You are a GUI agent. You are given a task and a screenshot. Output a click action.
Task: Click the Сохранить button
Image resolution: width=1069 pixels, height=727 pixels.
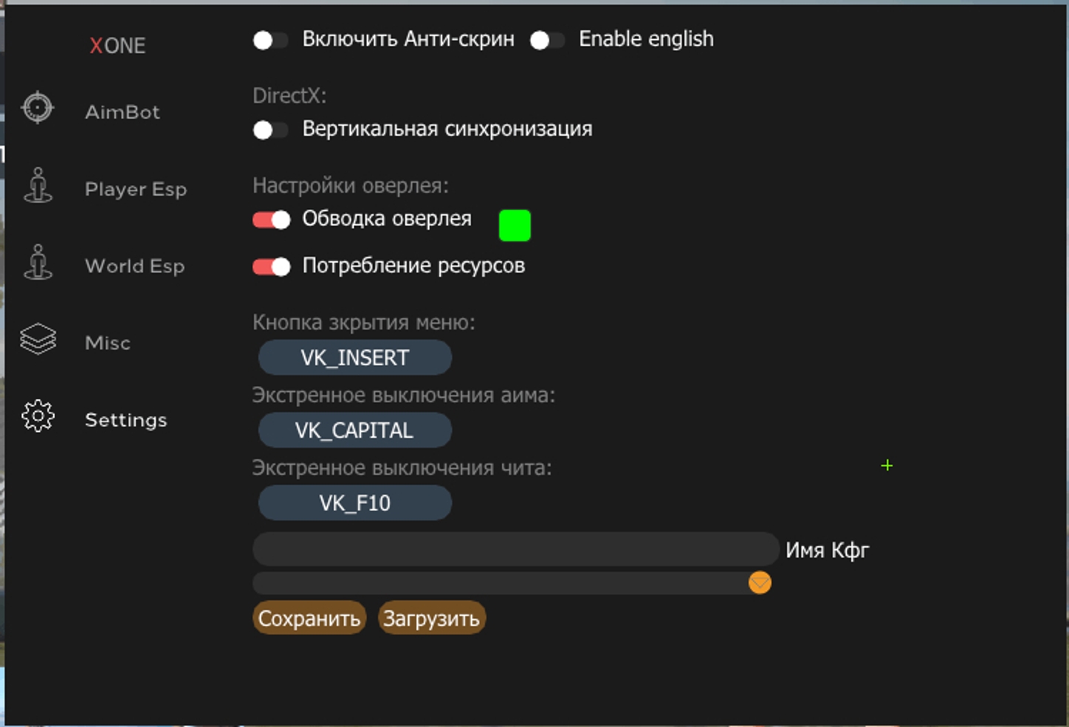click(309, 619)
